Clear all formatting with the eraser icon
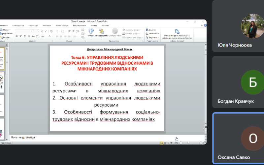The height and width of the screenshot is (165, 264). 51,31
